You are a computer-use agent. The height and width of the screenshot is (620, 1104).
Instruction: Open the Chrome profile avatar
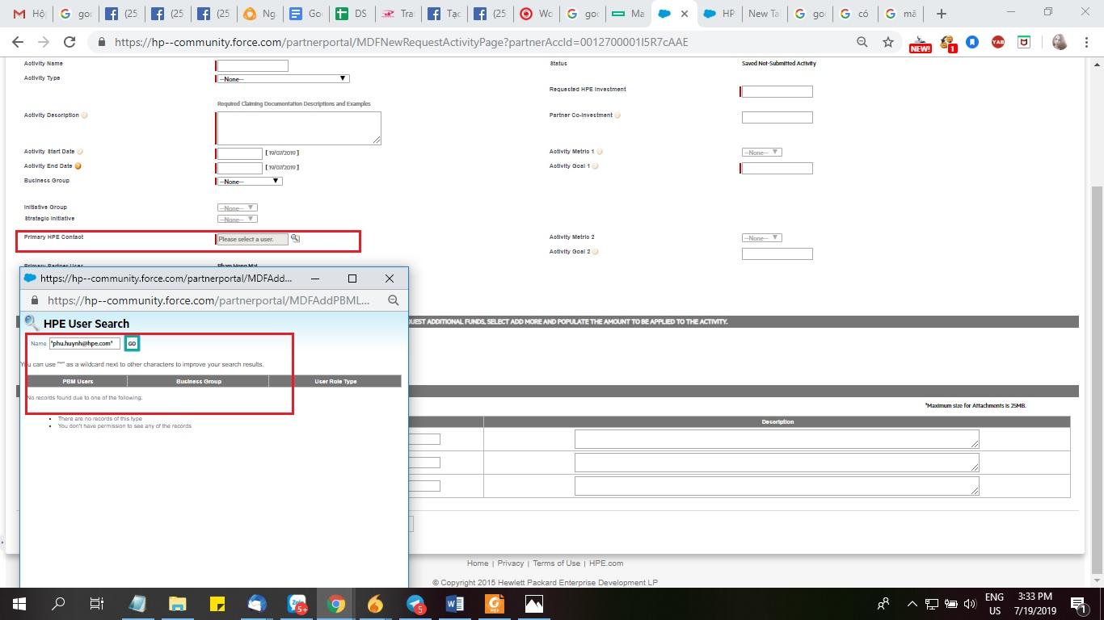(1060, 42)
